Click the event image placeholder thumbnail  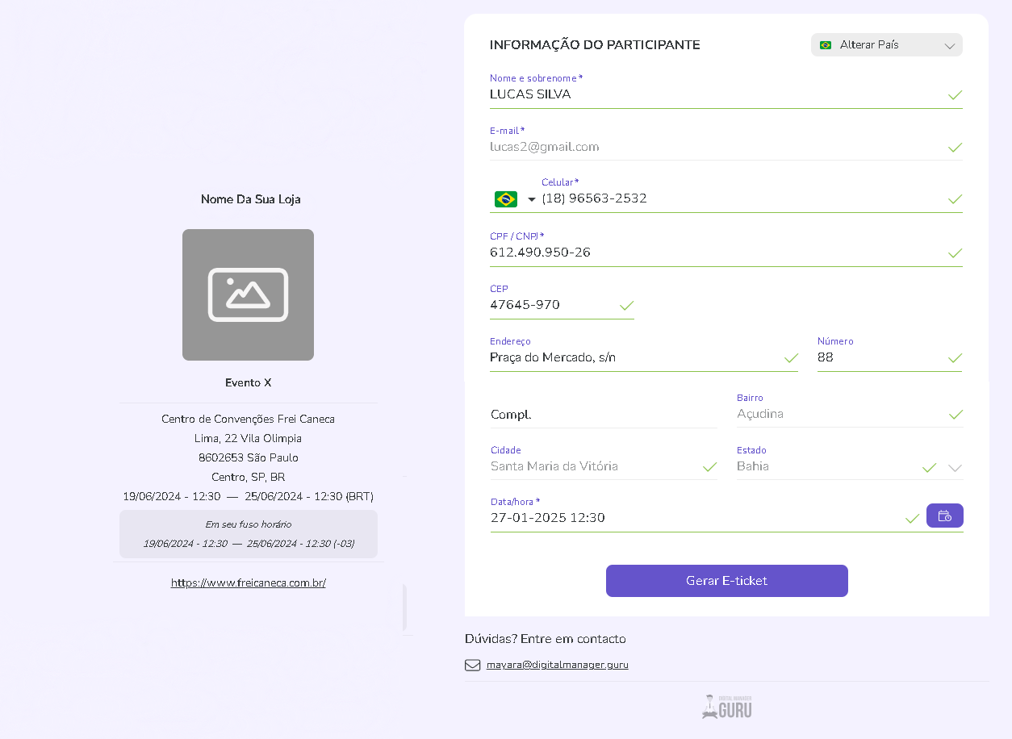[248, 294]
